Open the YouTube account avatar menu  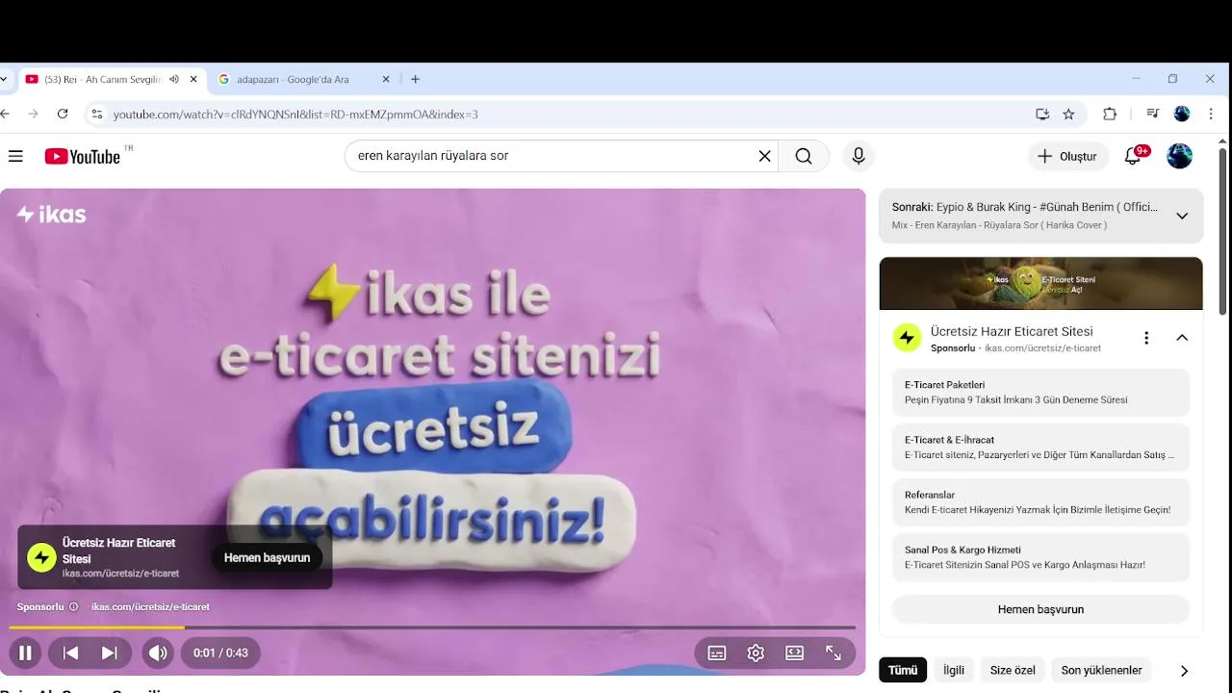tap(1179, 156)
